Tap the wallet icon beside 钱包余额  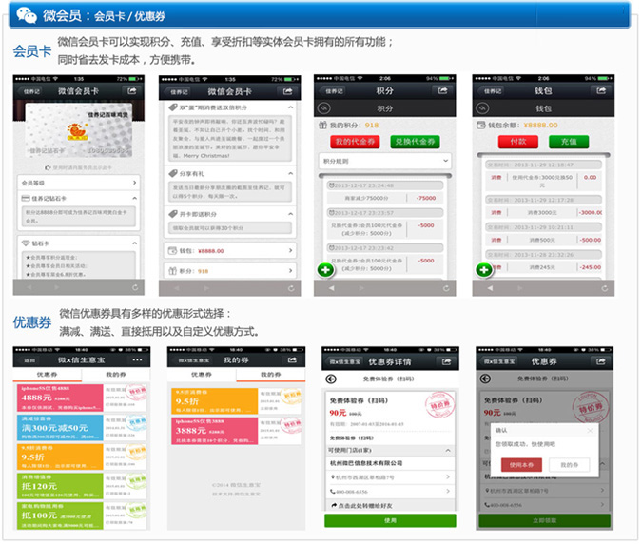pyautogui.click(x=481, y=126)
